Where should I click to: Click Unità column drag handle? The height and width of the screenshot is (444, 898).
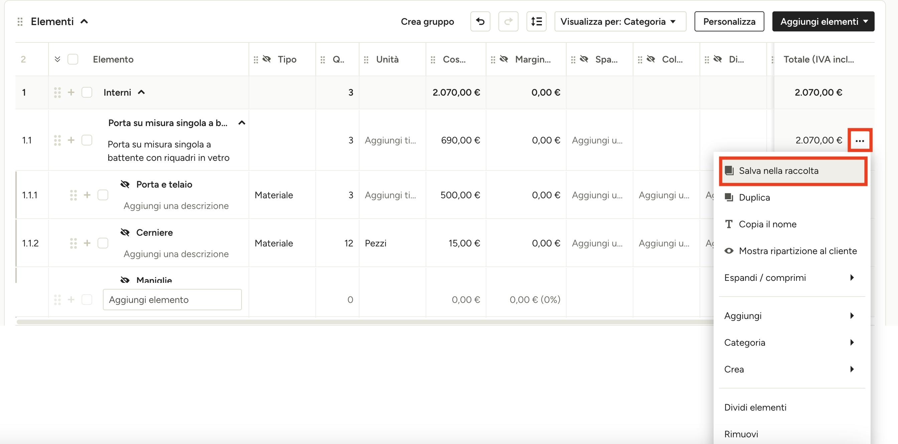pos(366,60)
